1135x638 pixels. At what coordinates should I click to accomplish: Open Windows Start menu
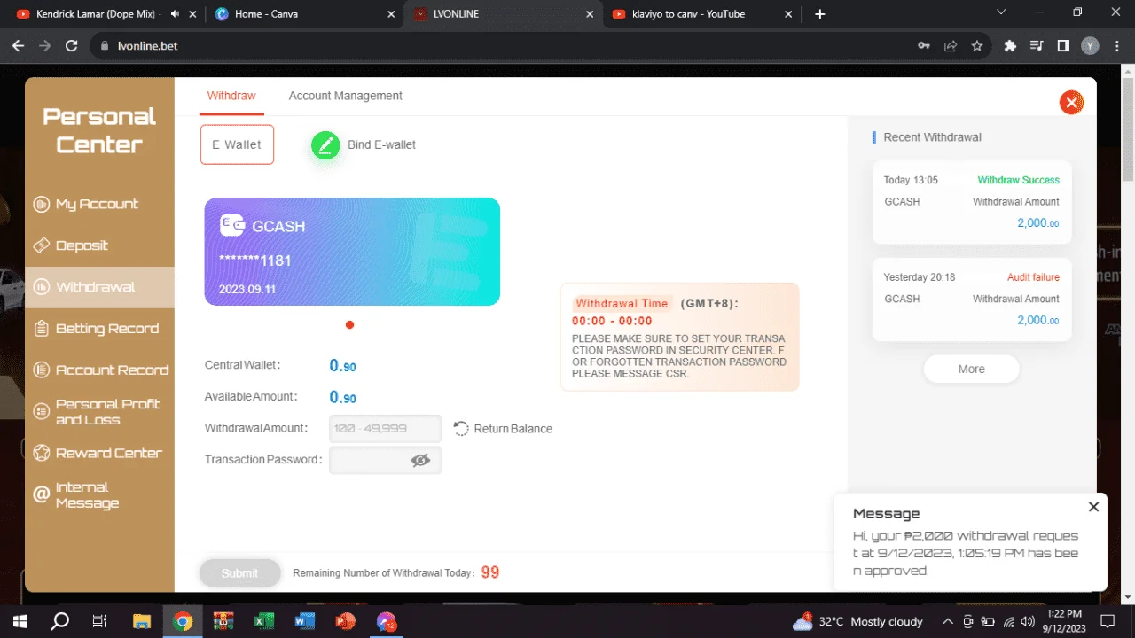click(19, 621)
